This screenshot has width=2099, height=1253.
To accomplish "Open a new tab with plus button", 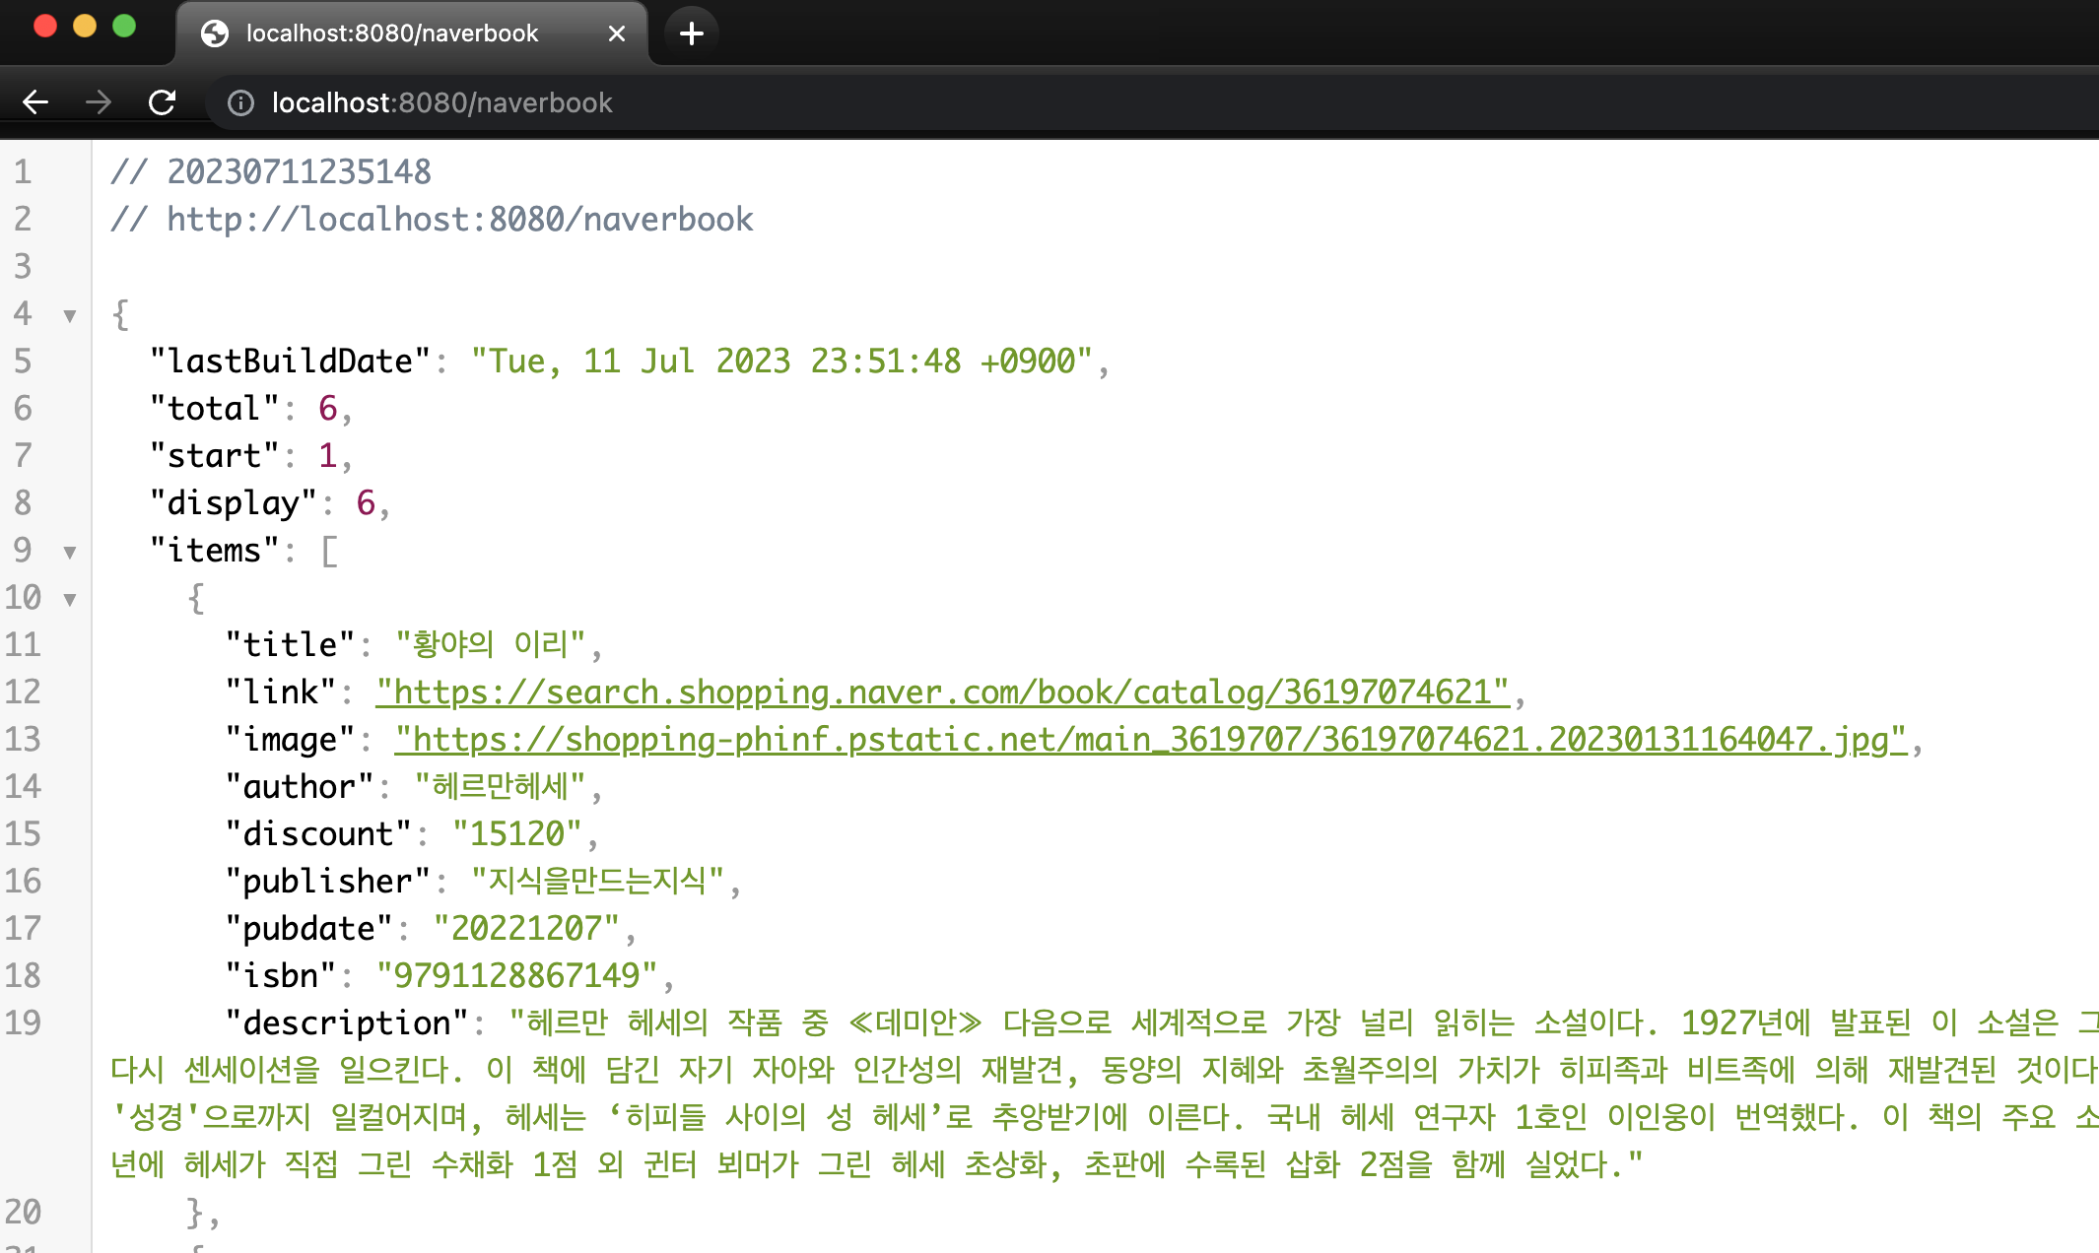I will click(692, 33).
